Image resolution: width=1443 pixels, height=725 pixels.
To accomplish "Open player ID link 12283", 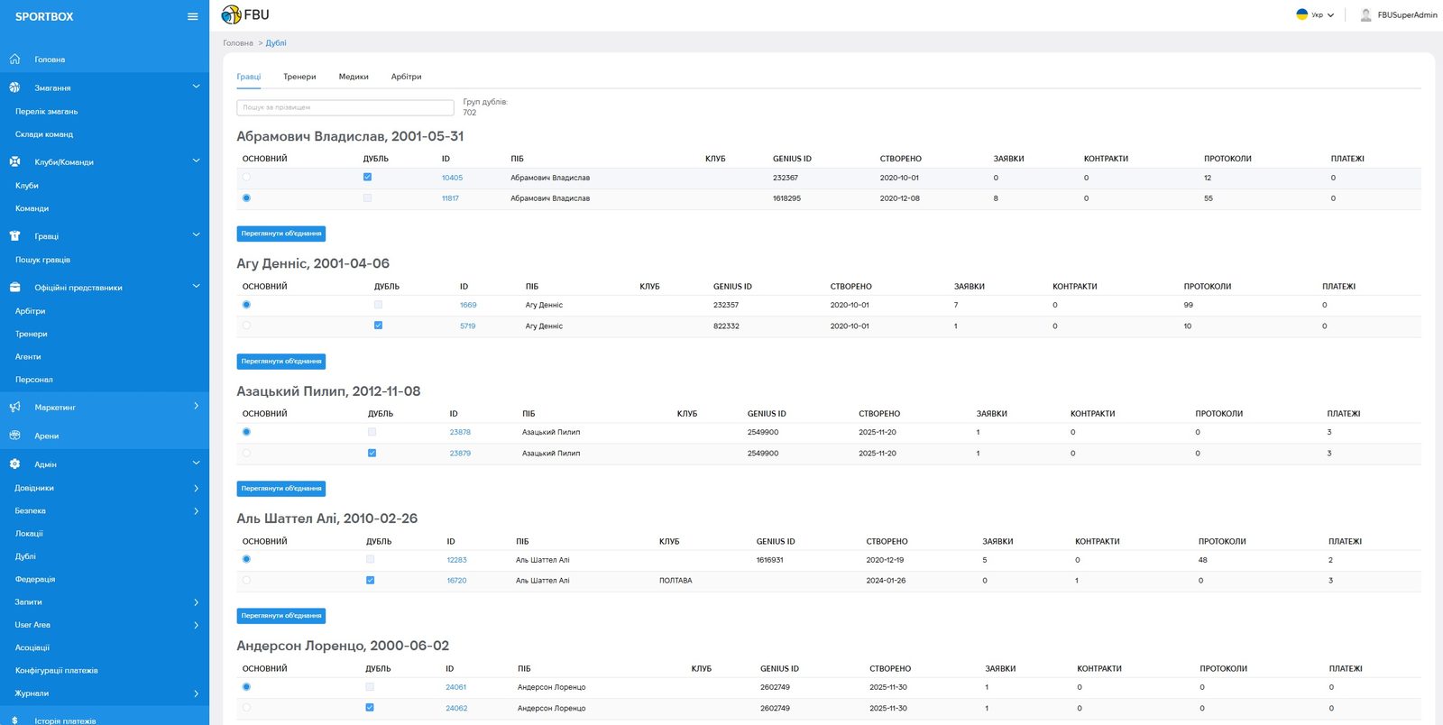I will (x=456, y=560).
